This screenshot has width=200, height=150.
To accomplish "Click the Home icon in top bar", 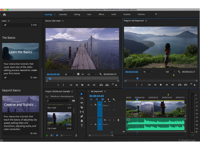I will point(4,14).
